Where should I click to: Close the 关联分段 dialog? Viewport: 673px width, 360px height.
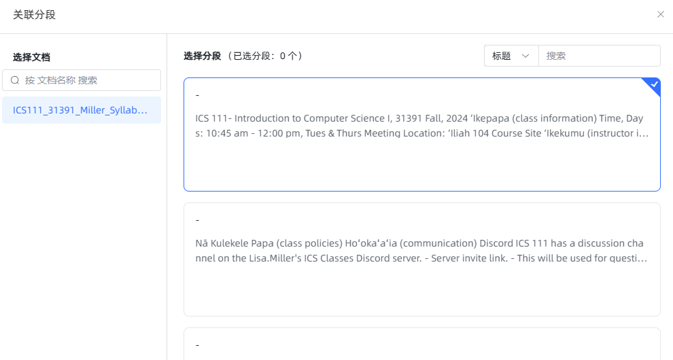pos(660,14)
